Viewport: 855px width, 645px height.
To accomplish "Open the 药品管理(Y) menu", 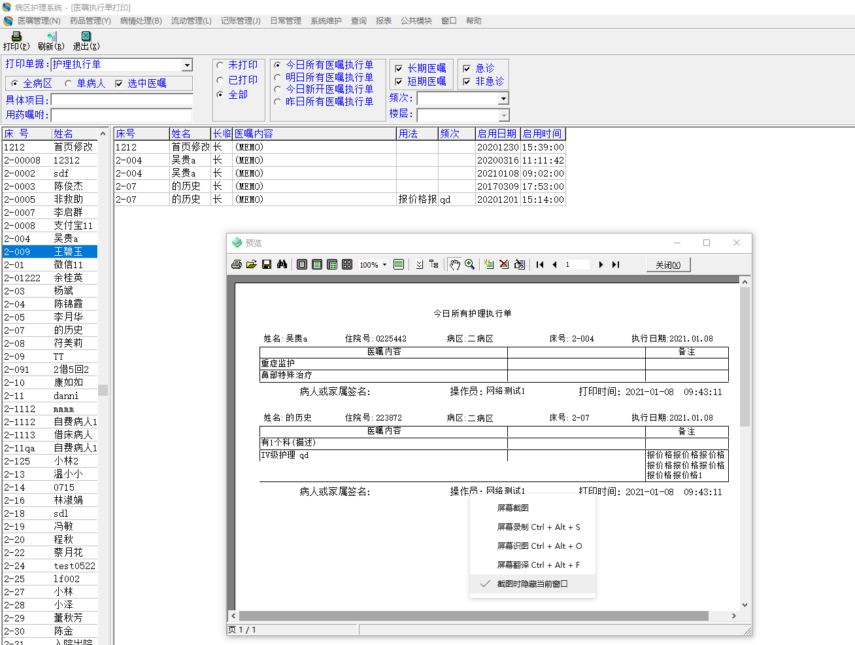I will [90, 21].
